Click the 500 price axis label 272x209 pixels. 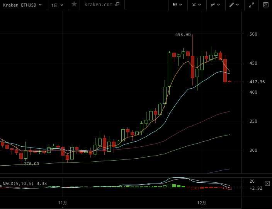(253, 34)
